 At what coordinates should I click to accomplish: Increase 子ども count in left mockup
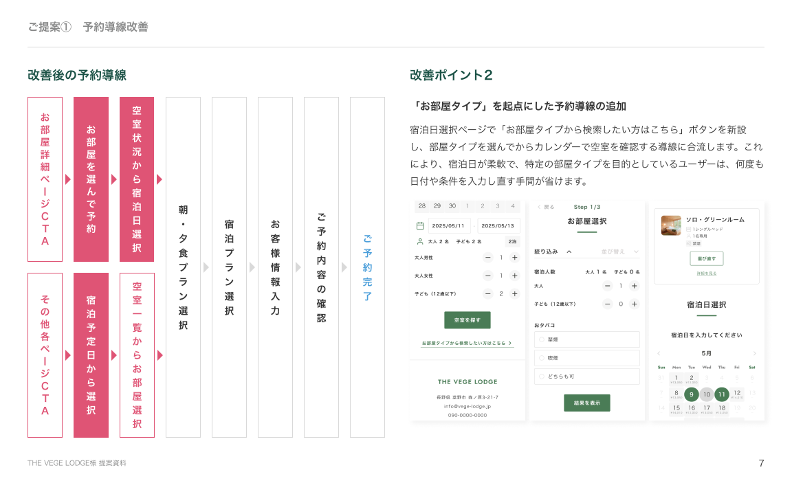tap(514, 294)
